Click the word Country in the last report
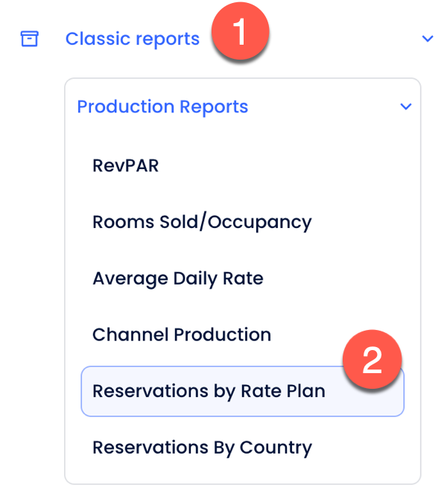This screenshot has height=499, width=447. pos(276,448)
